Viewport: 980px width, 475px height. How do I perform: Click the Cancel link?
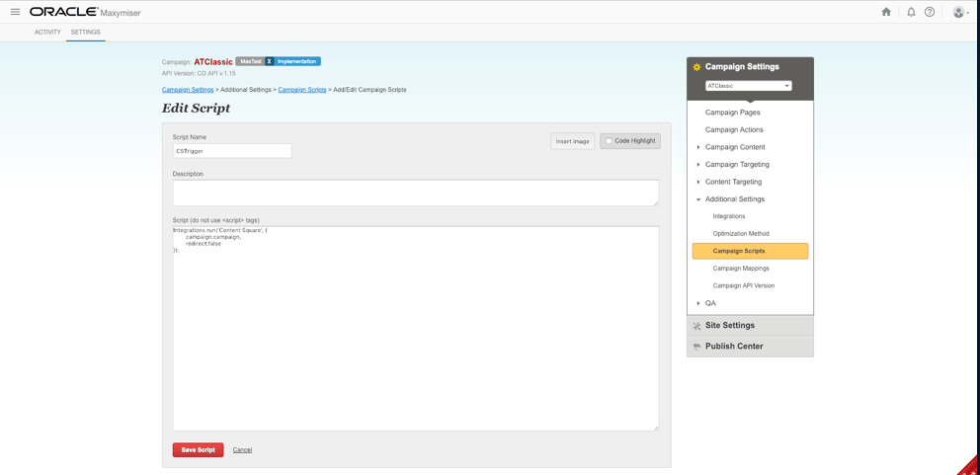pyautogui.click(x=242, y=450)
